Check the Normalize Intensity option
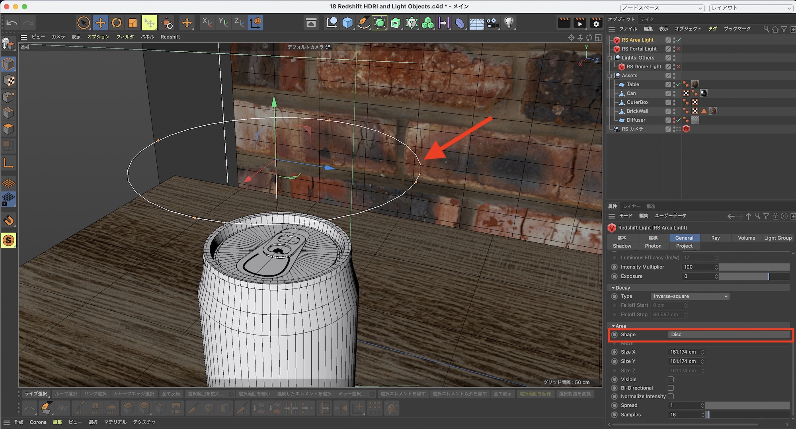 point(671,396)
